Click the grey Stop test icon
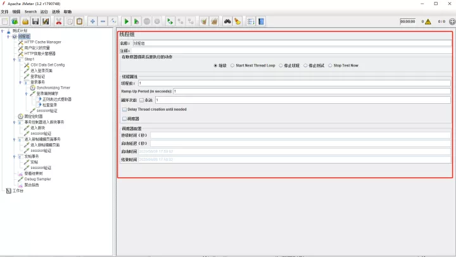The height and width of the screenshot is (257, 456). 147,22
